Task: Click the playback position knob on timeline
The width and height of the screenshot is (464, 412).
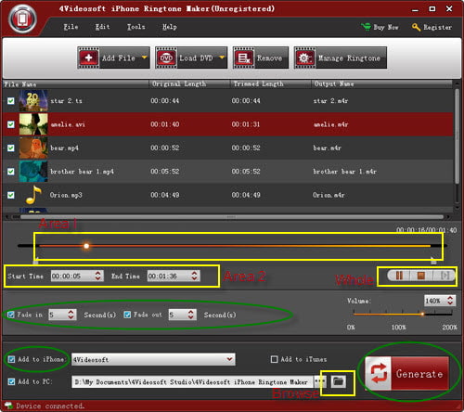Action: [x=86, y=246]
